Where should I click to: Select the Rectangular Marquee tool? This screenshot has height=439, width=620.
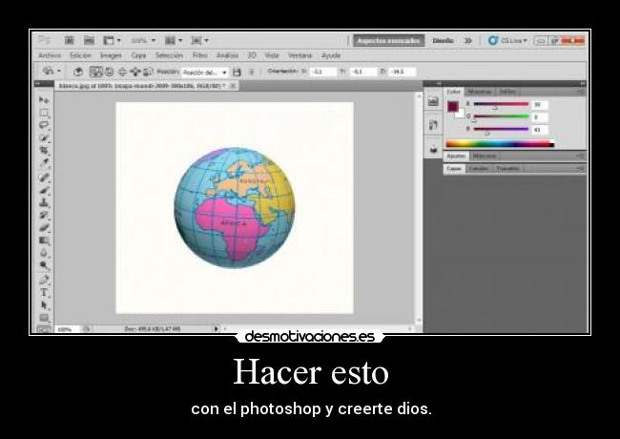(x=44, y=114)
